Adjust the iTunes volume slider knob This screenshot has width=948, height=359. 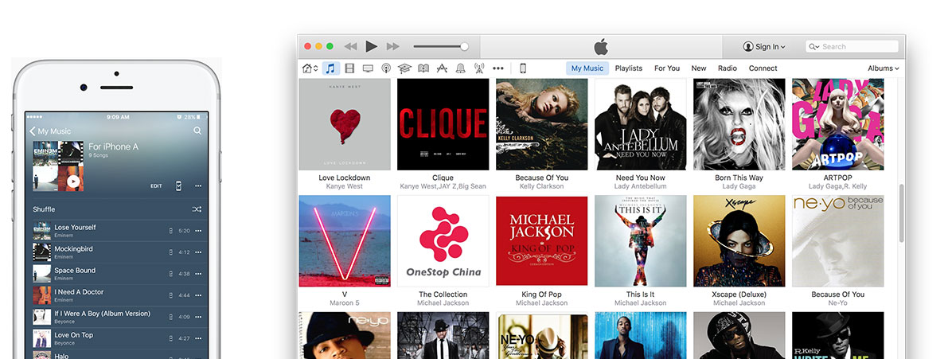click(x=464, y=46)
